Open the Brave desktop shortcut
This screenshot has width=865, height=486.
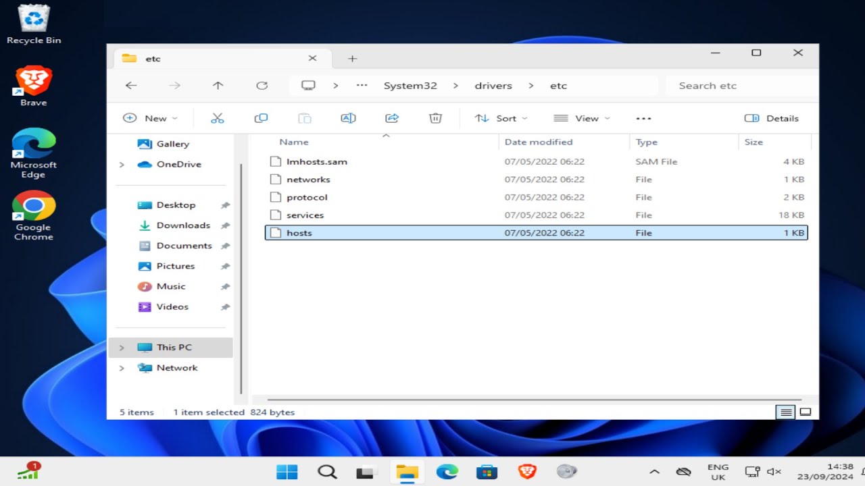tap(34, 86)
